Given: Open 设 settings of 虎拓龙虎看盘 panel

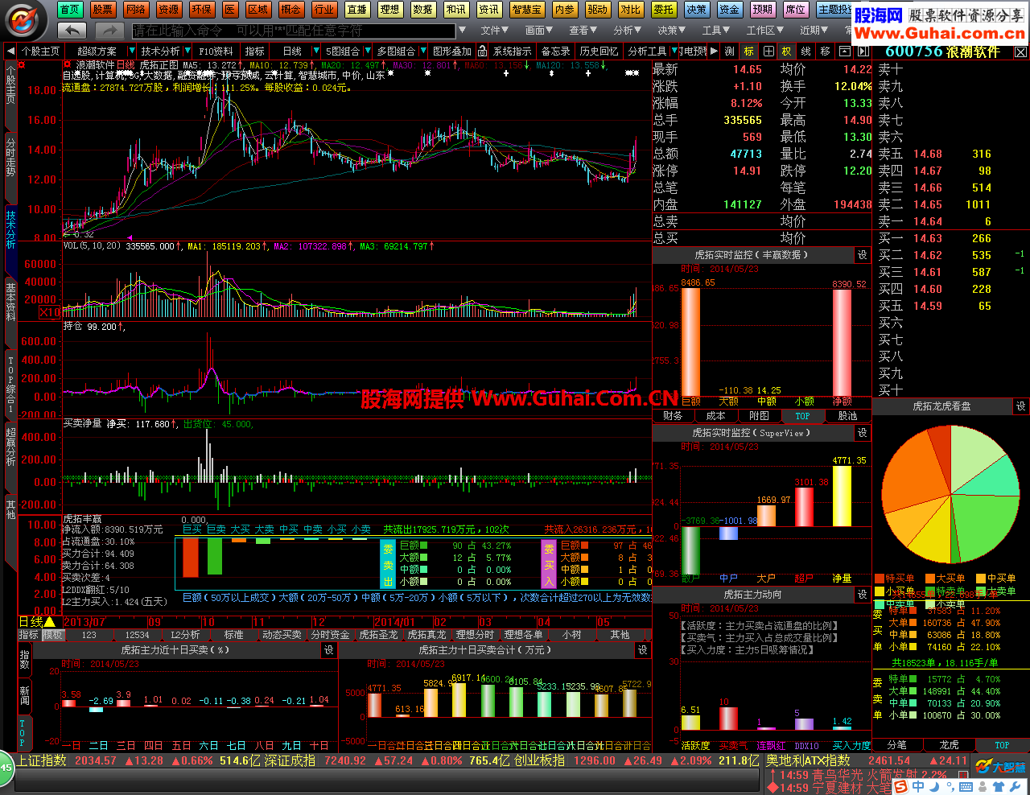Looking at the screenshot, I should 1020,406.
